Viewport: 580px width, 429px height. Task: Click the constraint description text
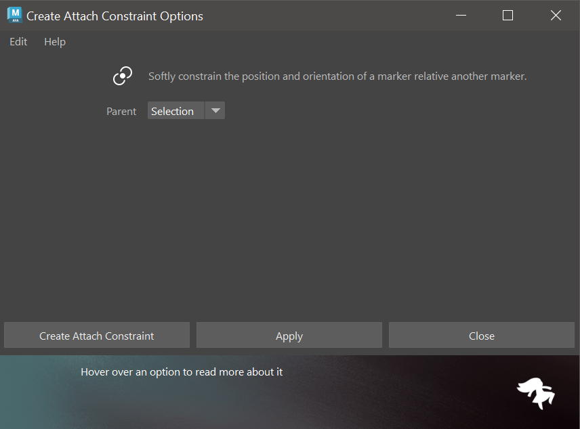(x=337, y=76)
